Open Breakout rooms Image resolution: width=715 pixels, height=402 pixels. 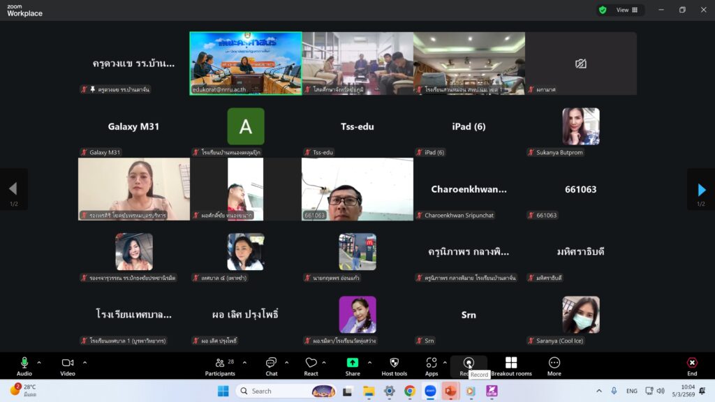tap(511, 366)
